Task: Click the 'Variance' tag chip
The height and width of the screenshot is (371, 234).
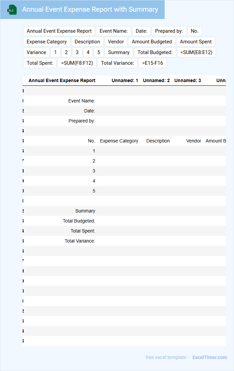Action: [x=36, y=52]
